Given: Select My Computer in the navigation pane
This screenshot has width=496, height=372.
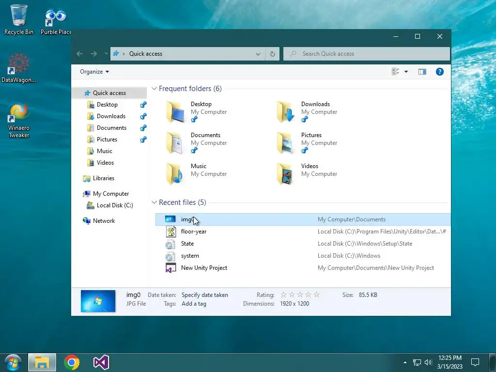Looking at the screenshot, I should click(x=111, y=194).
